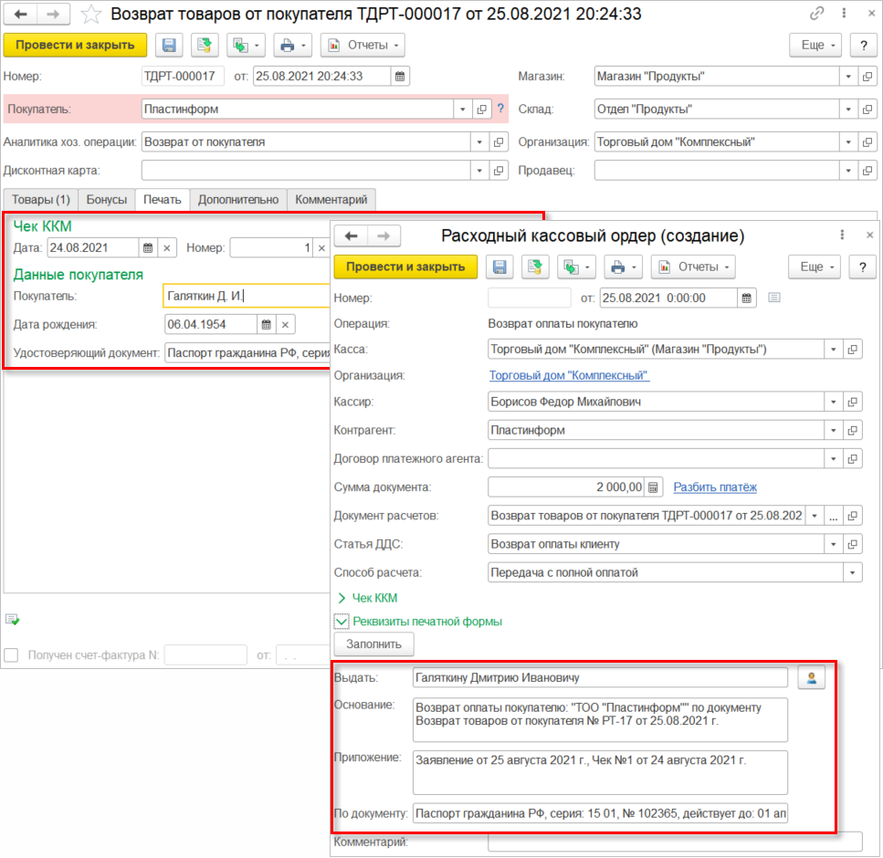Image resolution: width=883 pixels, height=858 pixels.
Task: Click the Основание text field
Action: (600, 720)
